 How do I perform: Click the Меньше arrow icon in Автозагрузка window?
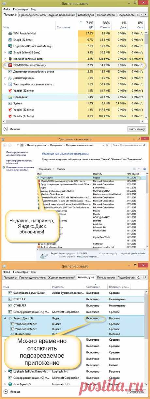click(x=5, y=392)
